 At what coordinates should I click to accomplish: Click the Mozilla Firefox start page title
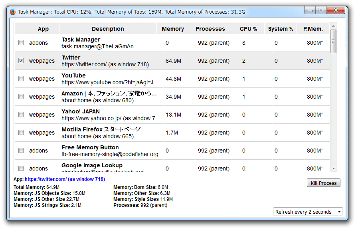(101, 129)
